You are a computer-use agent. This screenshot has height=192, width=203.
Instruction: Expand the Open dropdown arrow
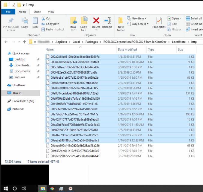tap(181, 19)
